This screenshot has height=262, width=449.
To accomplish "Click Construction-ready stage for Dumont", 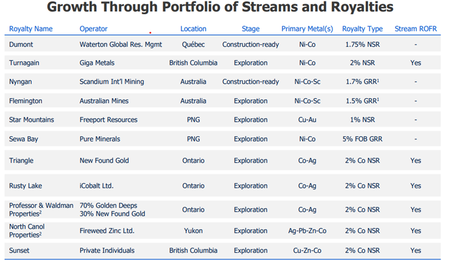I will pyautogui.click(x=251, y=45).
